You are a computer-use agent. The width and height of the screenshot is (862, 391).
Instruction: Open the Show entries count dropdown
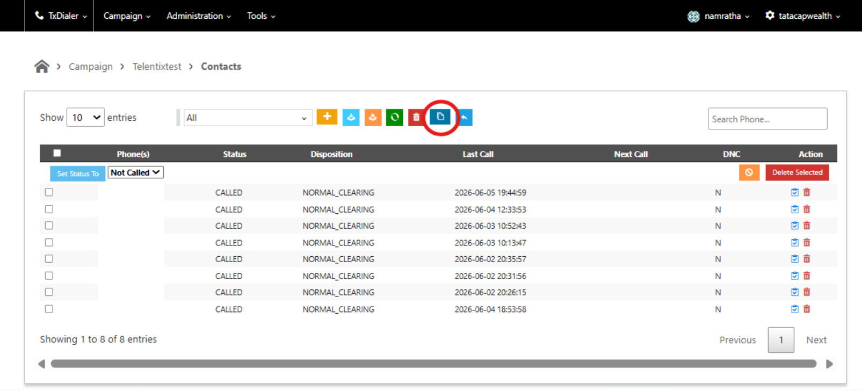pyautogui.click(x=85, y=118)
